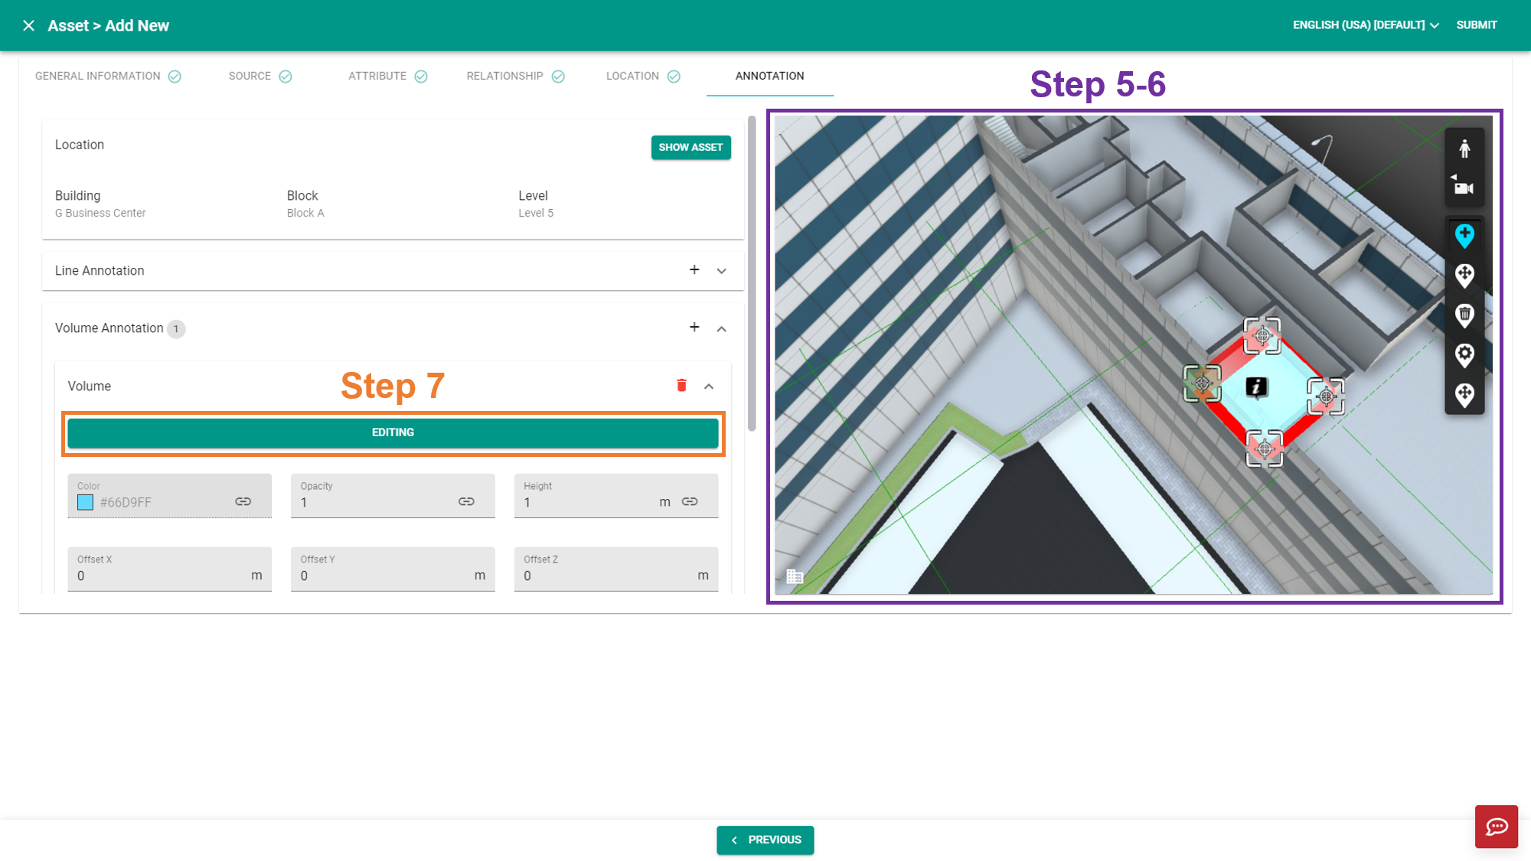Image resolution: width=1531 pixels, height=861 pixels.
Task: Click the EDITING button
Action: 393,432
